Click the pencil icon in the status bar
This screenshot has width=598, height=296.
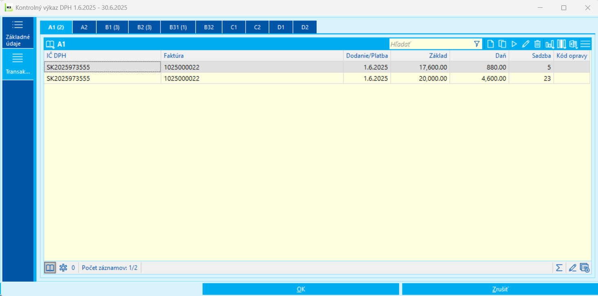[572, 268]
